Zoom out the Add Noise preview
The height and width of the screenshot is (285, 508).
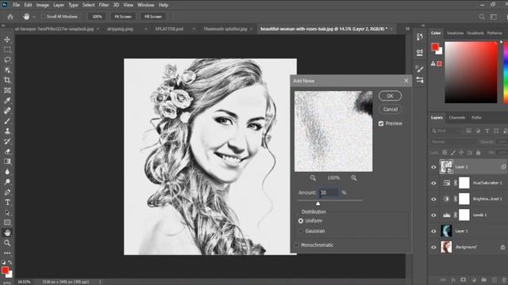pos(313,177)
